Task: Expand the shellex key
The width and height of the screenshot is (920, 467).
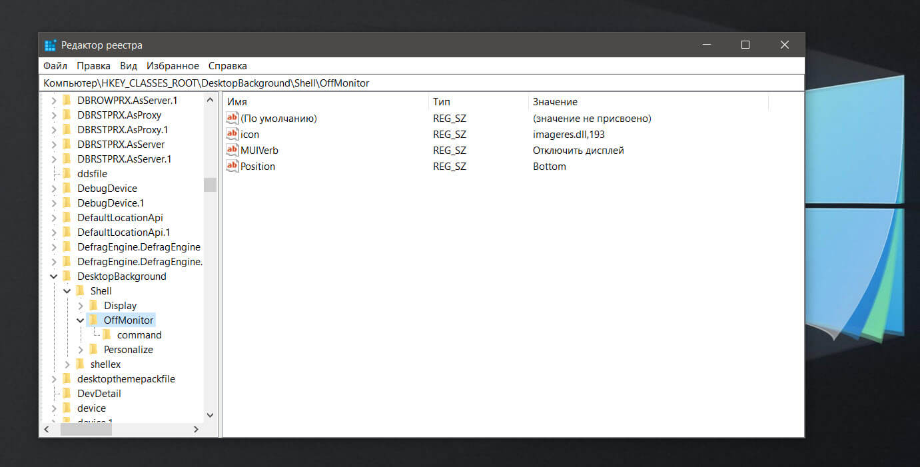Action: (x=67, y=364)
